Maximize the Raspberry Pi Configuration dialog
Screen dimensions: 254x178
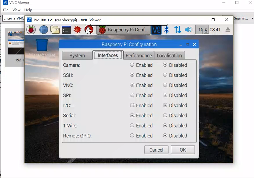point(188,44)
